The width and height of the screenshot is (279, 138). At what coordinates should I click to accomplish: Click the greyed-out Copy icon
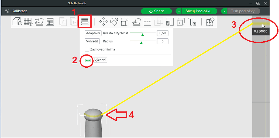pyautogui.click(x=63, y=21)
